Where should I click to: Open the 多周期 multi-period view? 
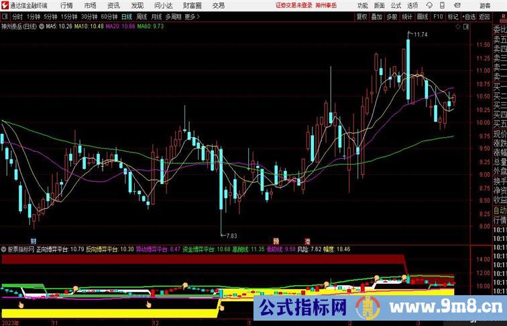click(173, 17)
